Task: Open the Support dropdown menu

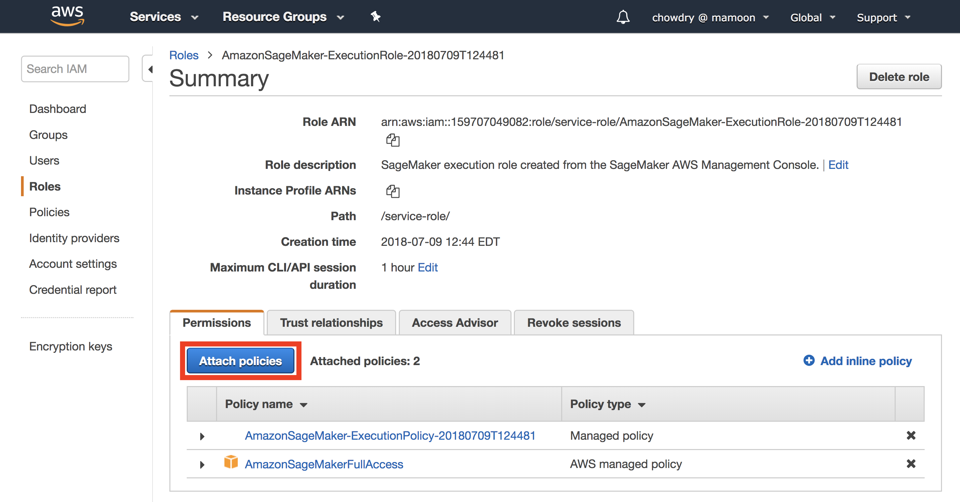Action: pos(884,18)
